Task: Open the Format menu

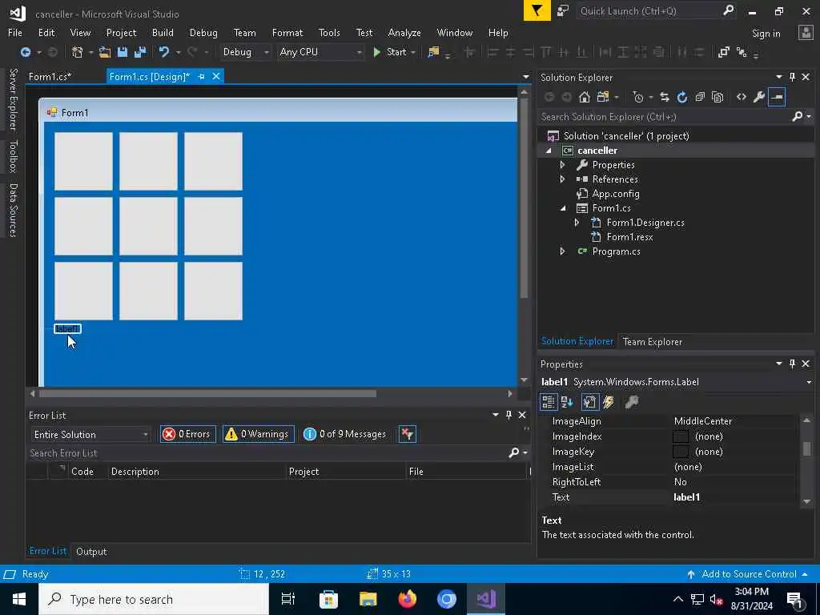Action: click(287, 32)
